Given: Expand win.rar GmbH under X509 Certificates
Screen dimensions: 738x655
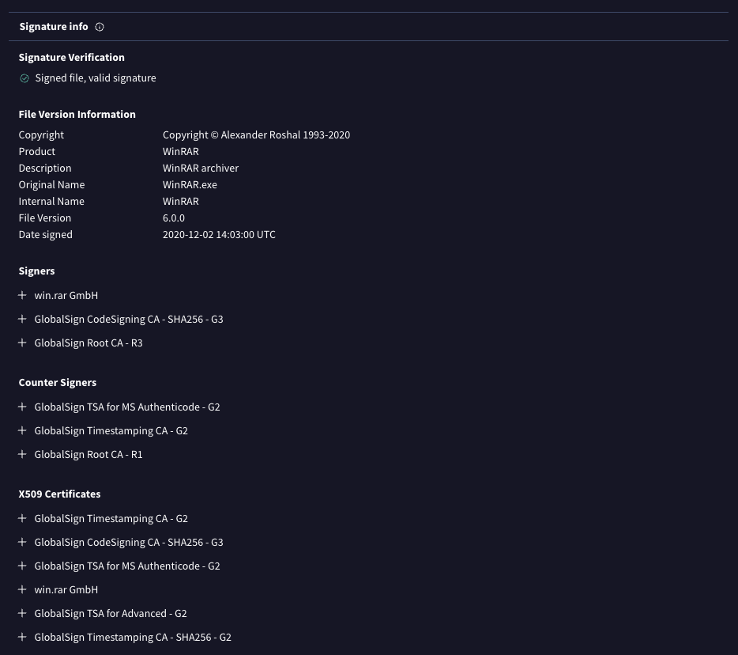Looking at the screenshot, I should click(x=22, y=589).
